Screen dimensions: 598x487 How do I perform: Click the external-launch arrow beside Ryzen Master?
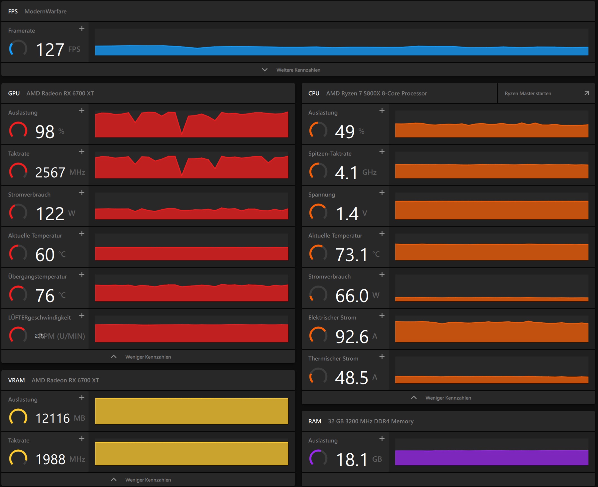point(587,93)
